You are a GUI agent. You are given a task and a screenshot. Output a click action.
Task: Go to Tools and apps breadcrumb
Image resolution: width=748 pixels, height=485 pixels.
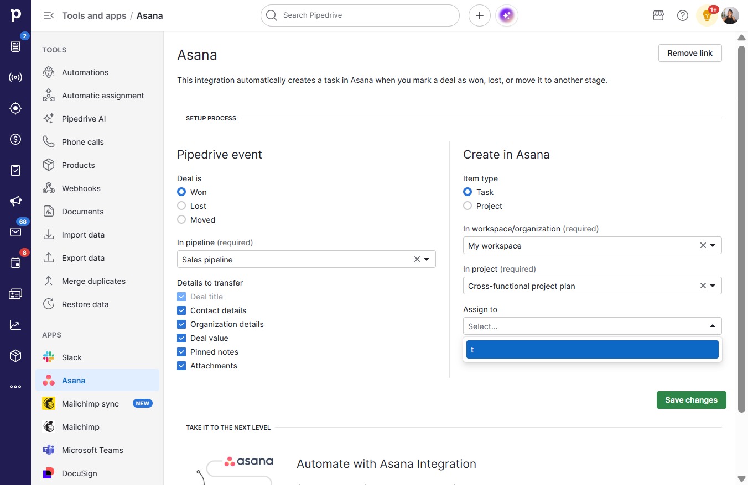click(94, 15)
